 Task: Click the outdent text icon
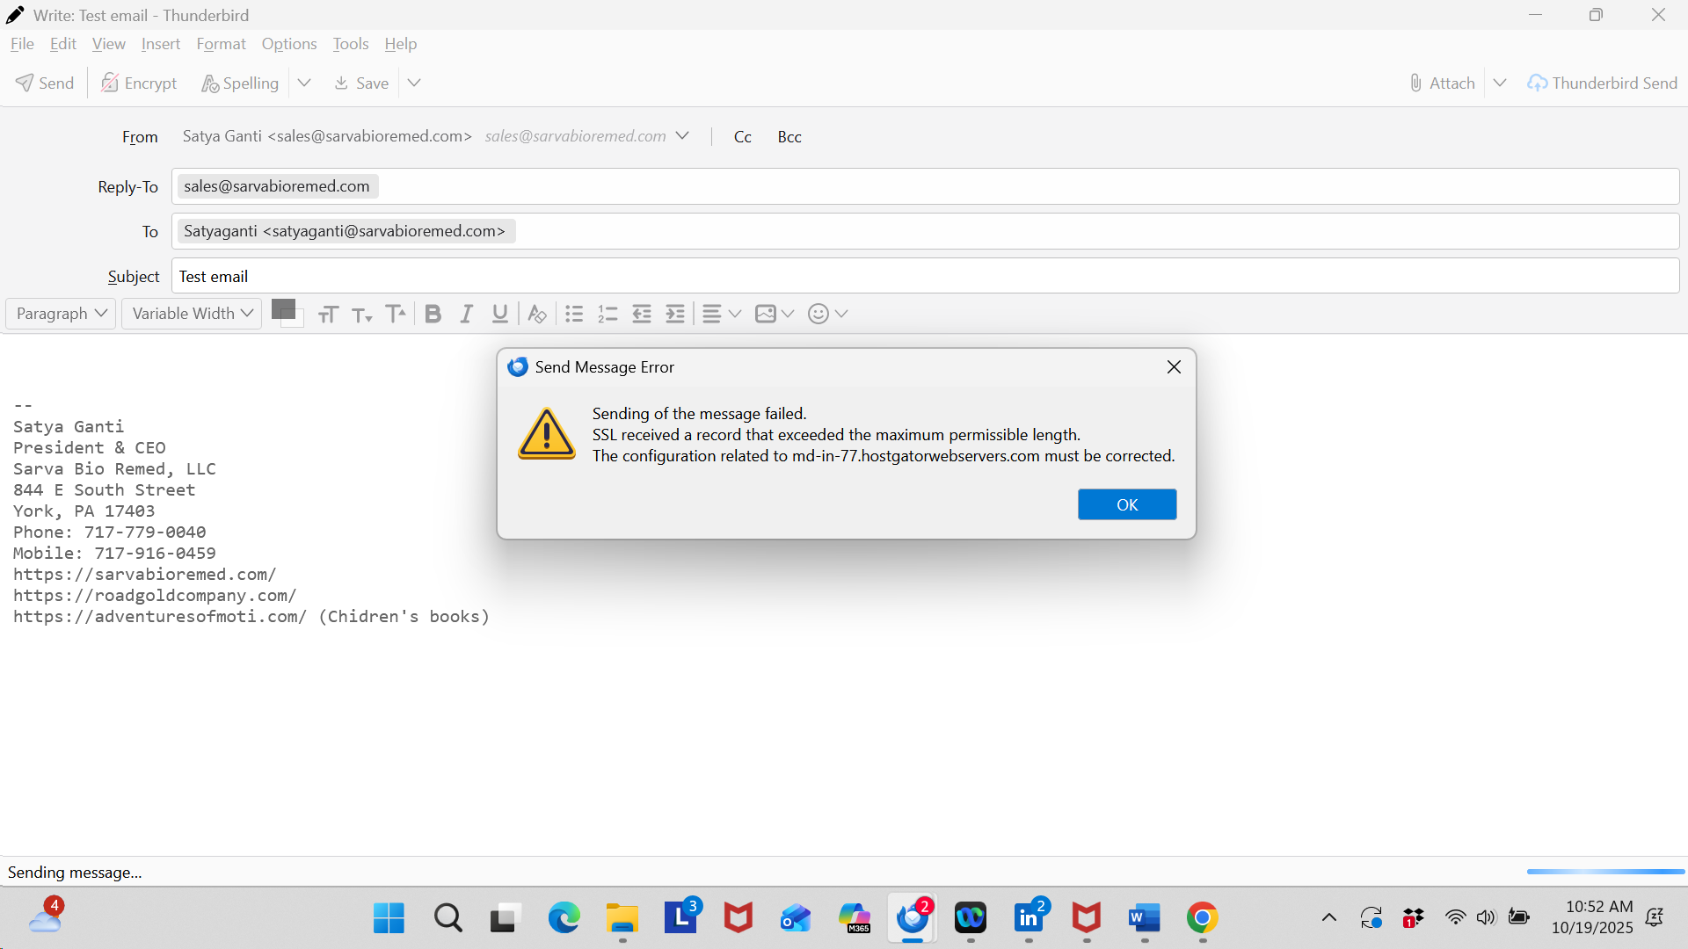[642, 314]
